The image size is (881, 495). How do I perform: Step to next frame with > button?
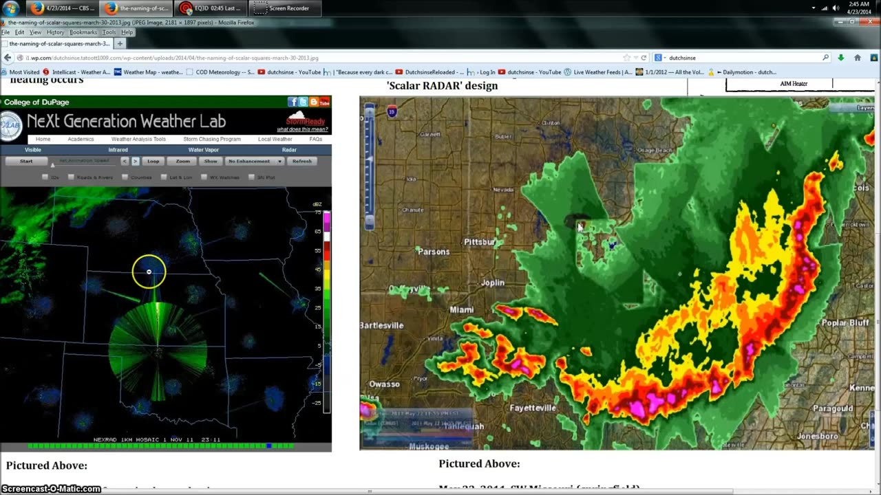[x=135, y=161]
